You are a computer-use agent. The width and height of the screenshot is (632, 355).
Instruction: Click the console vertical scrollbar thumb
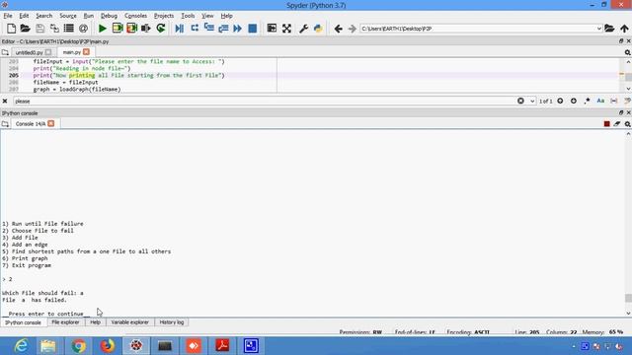pos(628,298)
